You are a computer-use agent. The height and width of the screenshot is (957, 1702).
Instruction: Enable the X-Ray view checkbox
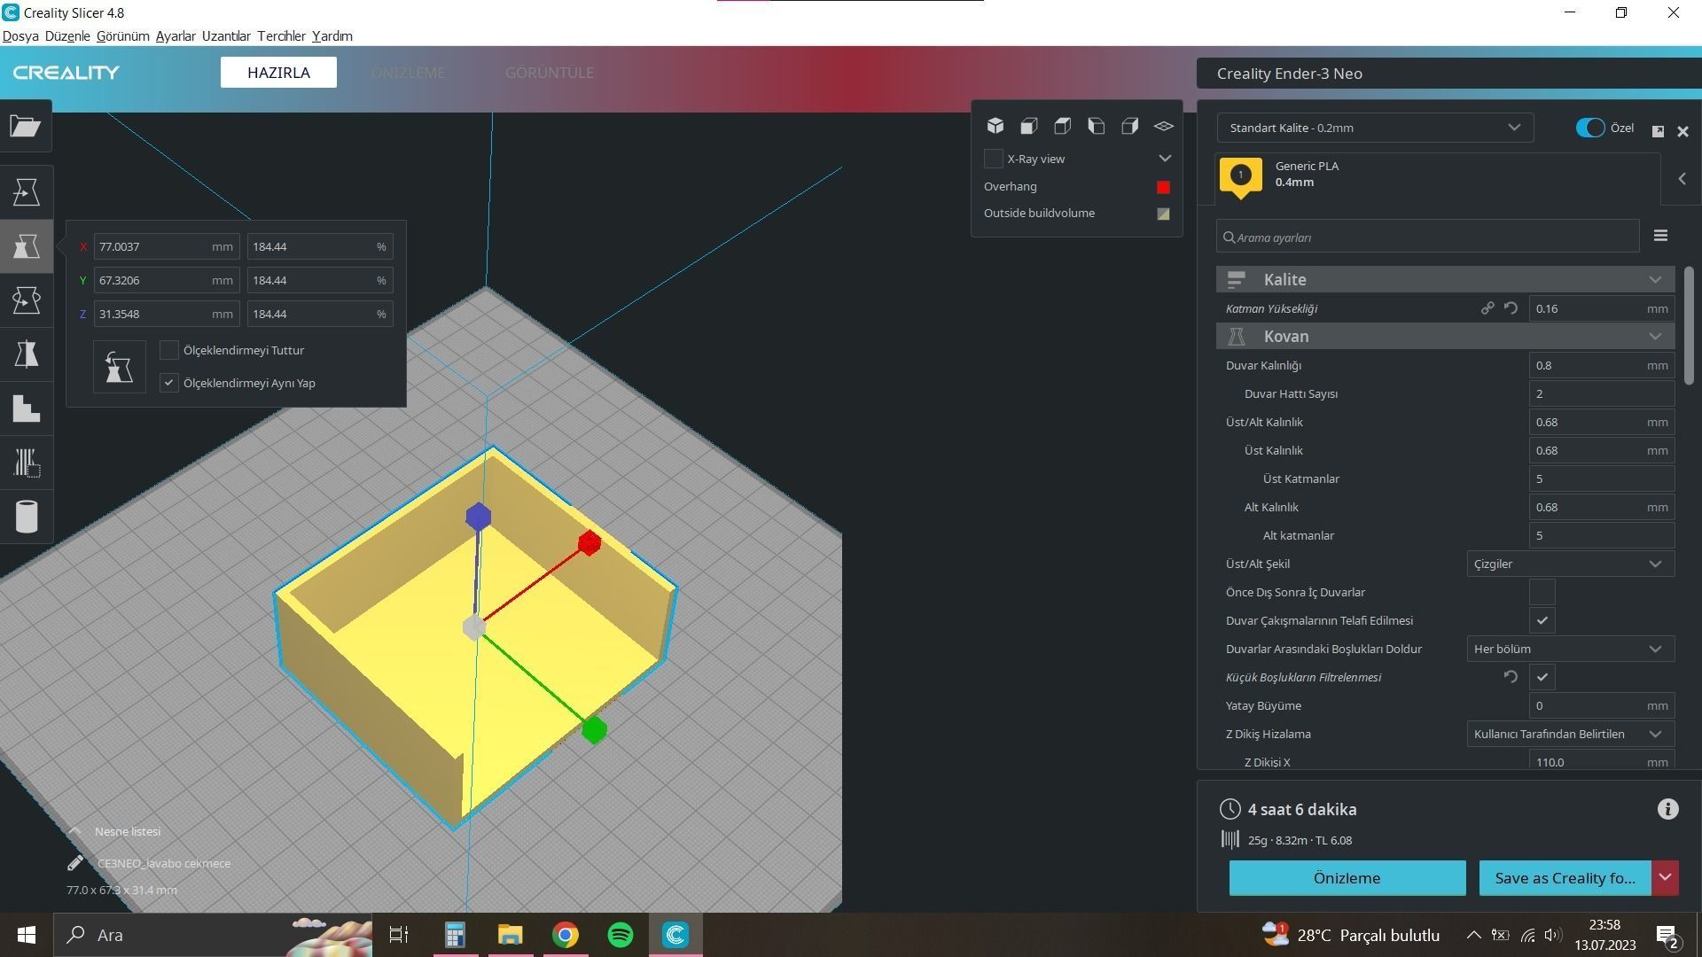pos(993,159)
